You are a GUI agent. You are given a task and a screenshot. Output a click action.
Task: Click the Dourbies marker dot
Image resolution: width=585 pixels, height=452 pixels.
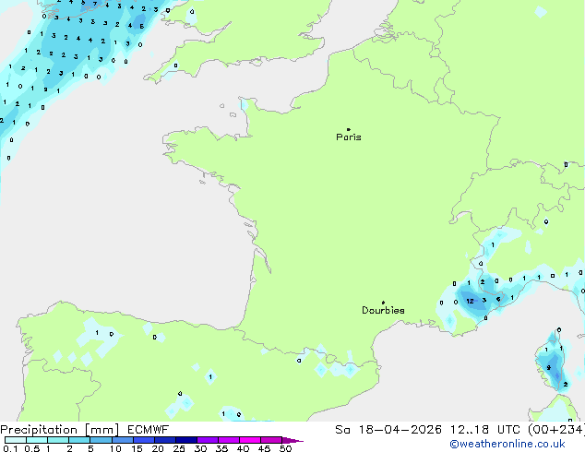pos(383,303)
